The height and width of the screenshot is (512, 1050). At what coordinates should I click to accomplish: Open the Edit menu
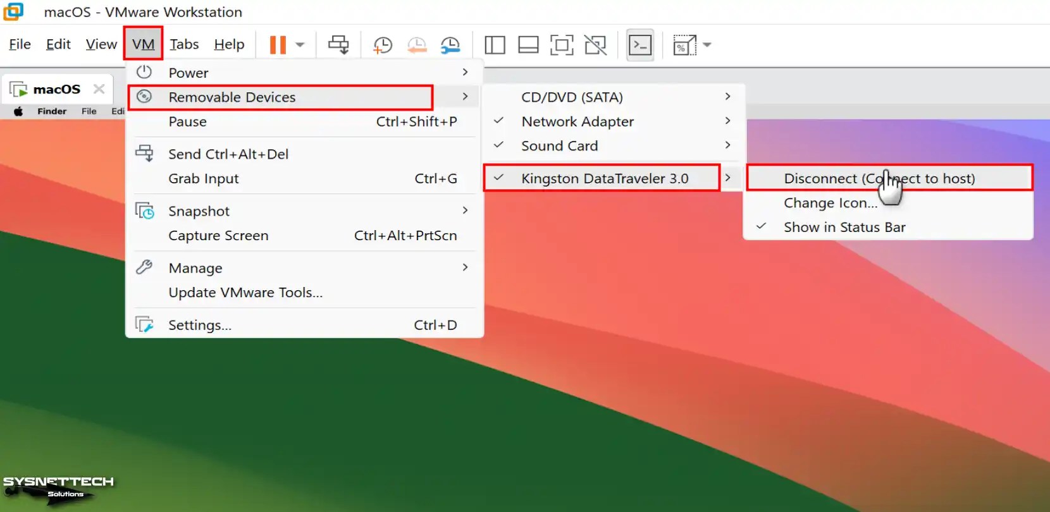pyautogui.click(x=58, y=44)
